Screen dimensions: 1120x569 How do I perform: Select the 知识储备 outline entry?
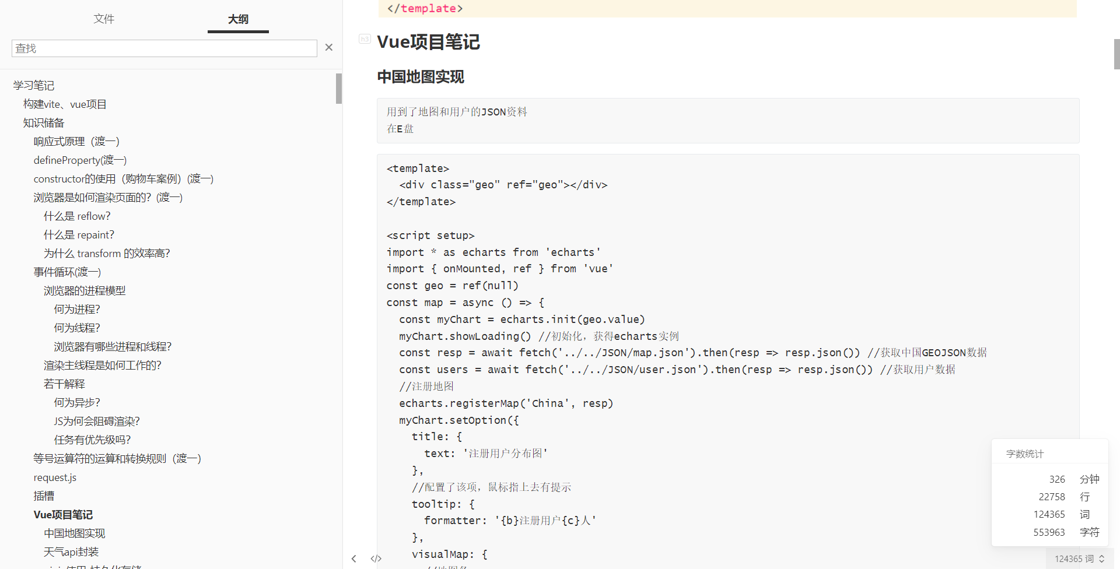(44, 123)
